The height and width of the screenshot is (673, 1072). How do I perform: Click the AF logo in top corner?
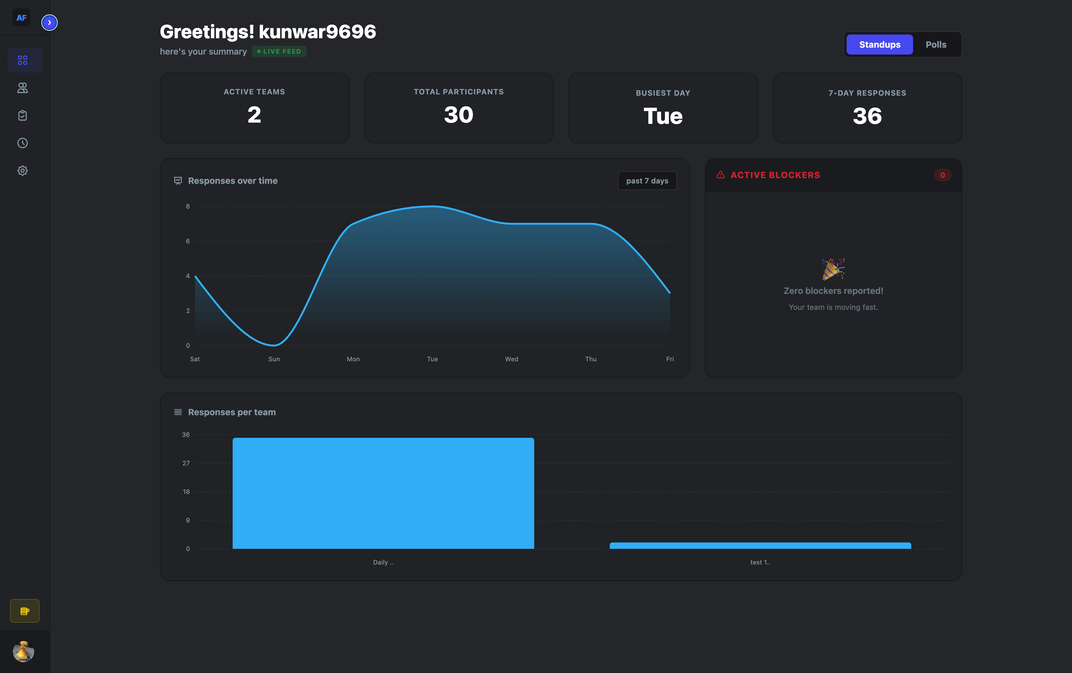[x=21, y=18]
